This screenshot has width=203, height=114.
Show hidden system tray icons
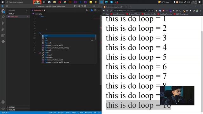172,2
